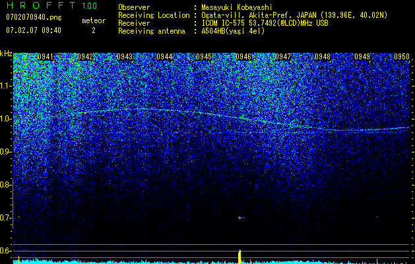
Task: Click the 0948 time marker
Action: pyautogui.click(x=323, y=57)
